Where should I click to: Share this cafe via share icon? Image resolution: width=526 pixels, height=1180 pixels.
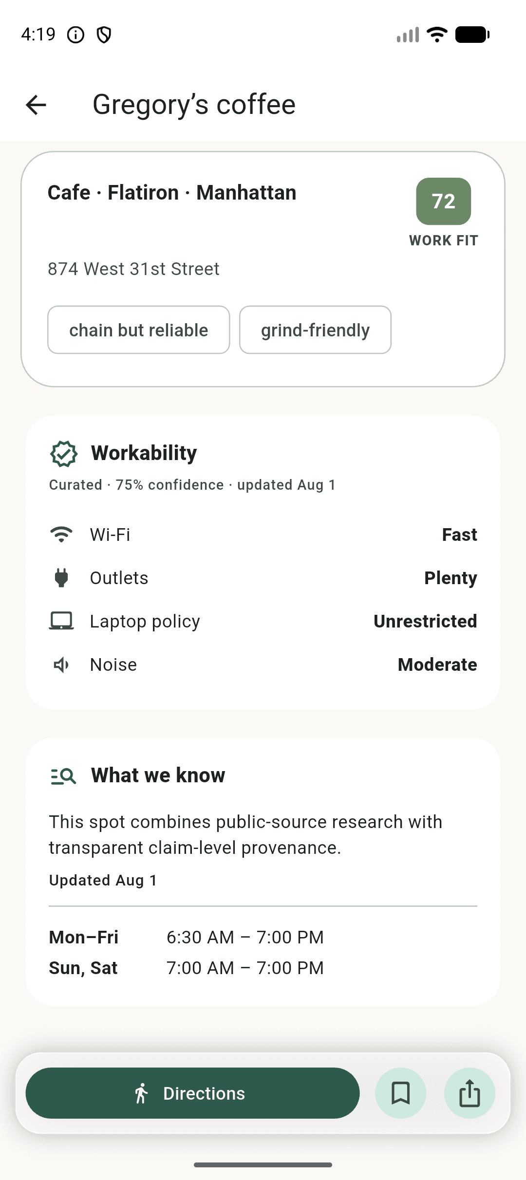point(470,1093)
